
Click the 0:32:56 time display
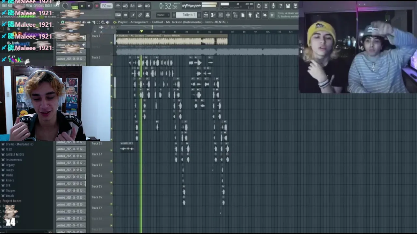tap(168, 6)
